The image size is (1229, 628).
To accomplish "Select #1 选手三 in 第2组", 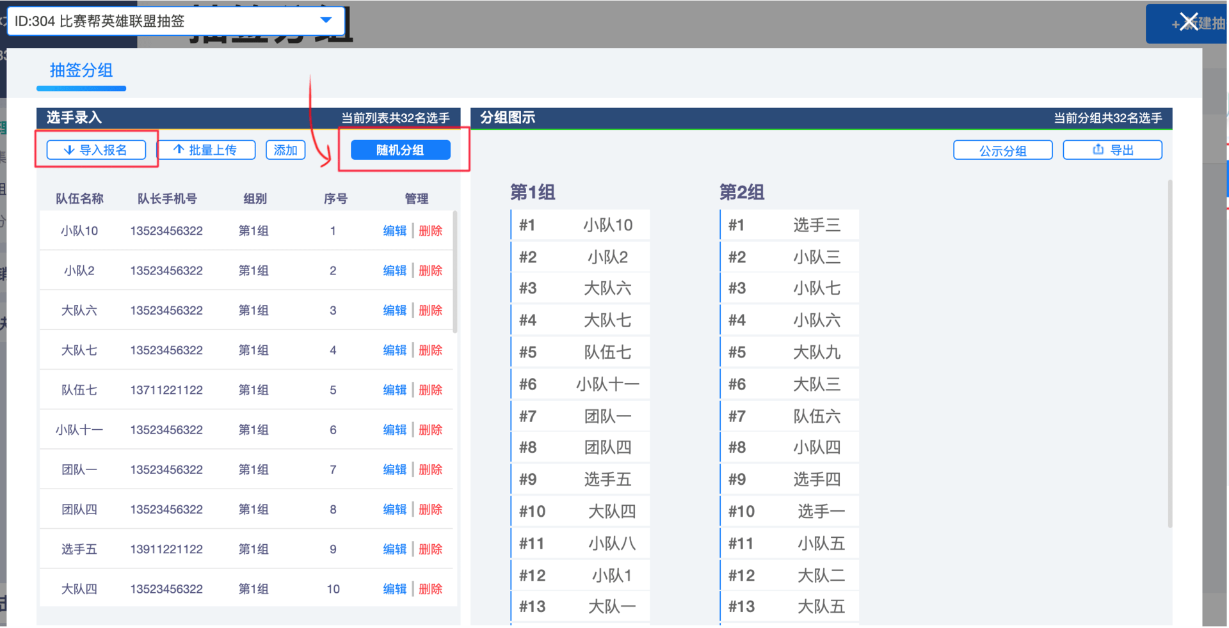I will [789, 225].
